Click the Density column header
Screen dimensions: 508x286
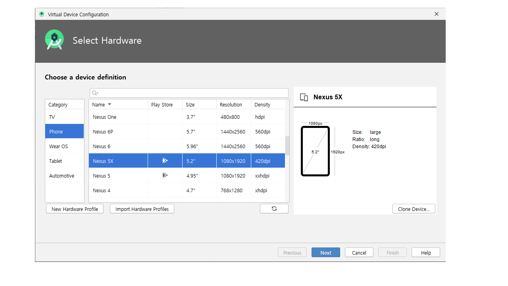[x=262, y=105]
